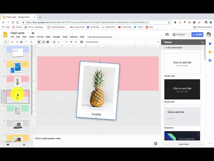The width and height of the screenshot is (214, 161).
Task: Click the move to folder icon
Action: tap(33, 33)
